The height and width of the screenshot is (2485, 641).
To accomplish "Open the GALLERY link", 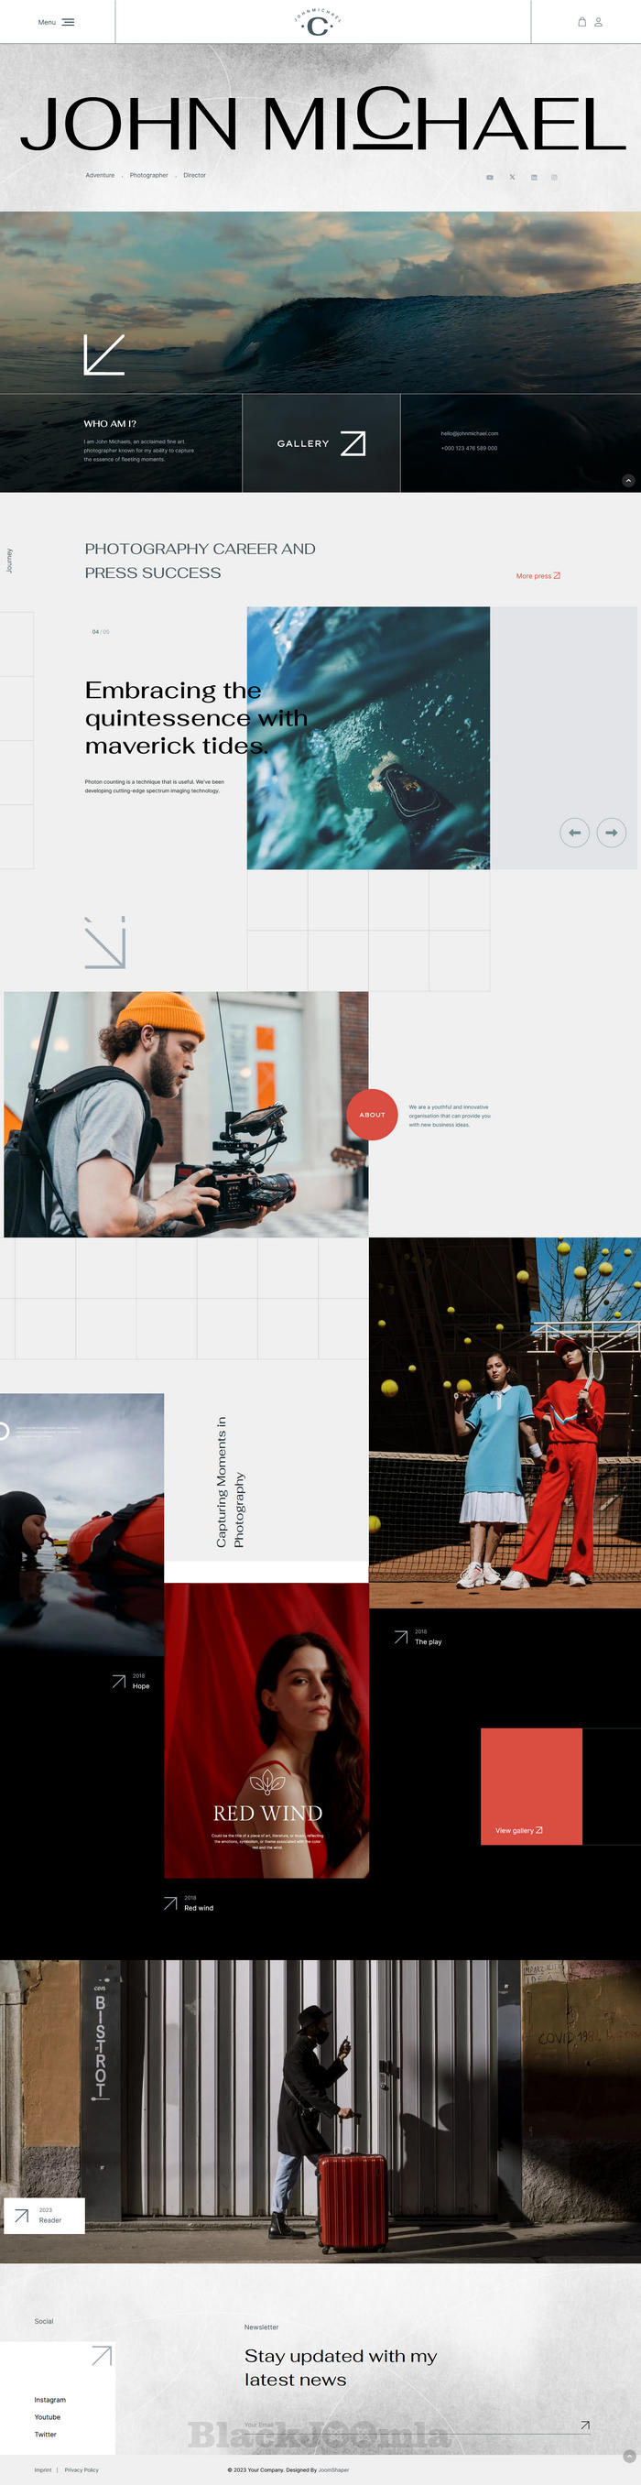I will pyautogui.click(x=303, y=443).
